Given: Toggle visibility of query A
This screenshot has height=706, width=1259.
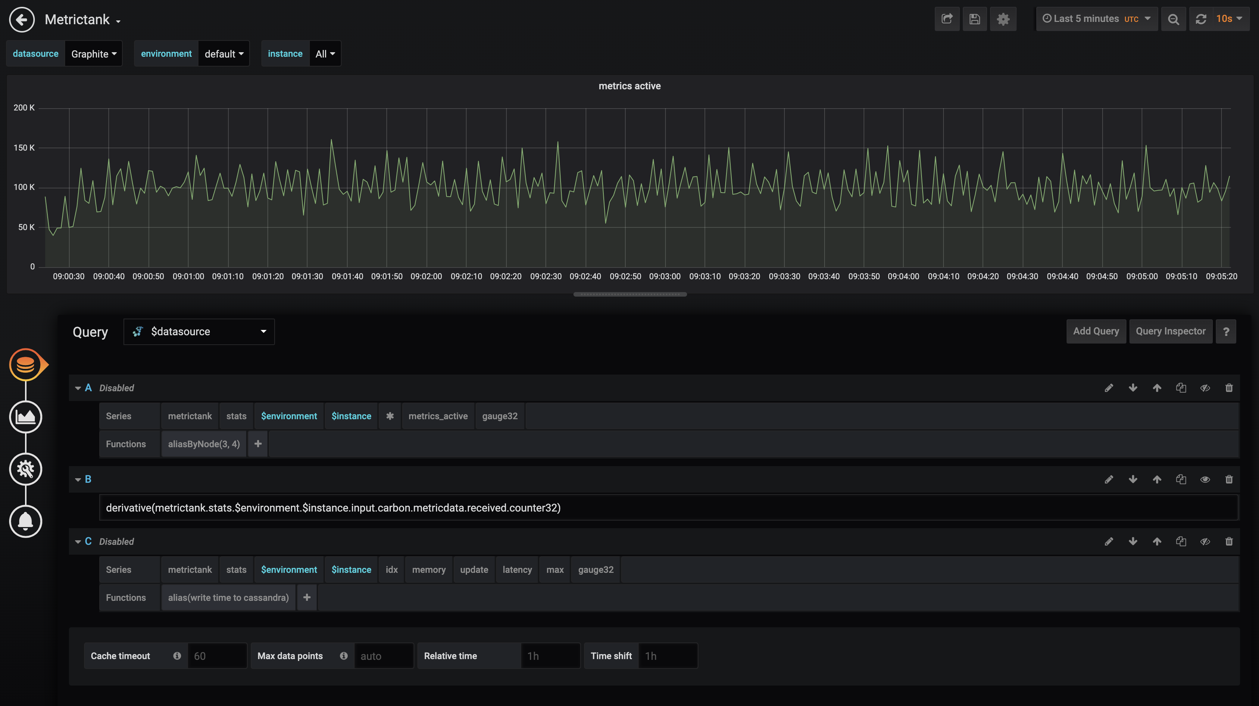Looking at the screenshot, I should 1205,388.
